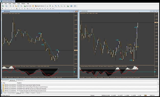Viewport: 160px width, 97px height.
Task: Switch to the line chart icon
Action: click(53, 6)
